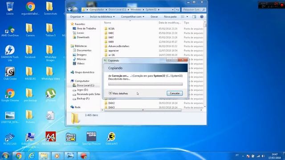Viewport: 285px width, 160px height.
Task: Open the Explorer help icon
Action: point(202,17)
